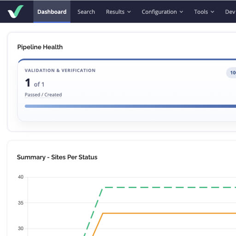Click the green checkmark logo icon
Screen dimensions: 236x236
(16, 12)
